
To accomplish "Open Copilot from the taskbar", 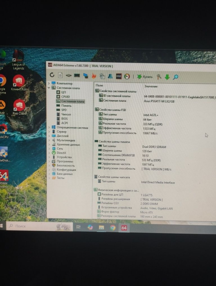I will 90,227.
